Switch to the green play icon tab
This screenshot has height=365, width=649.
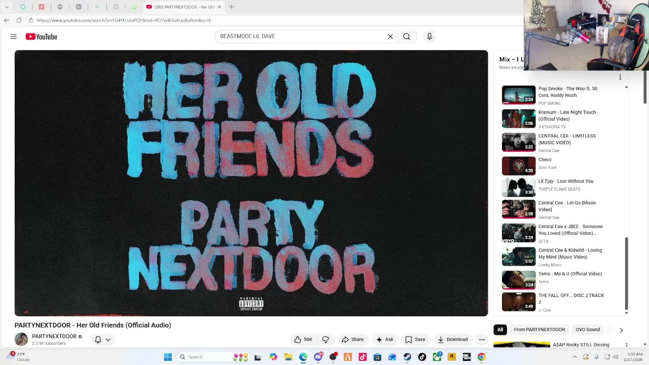click(134, 7)
